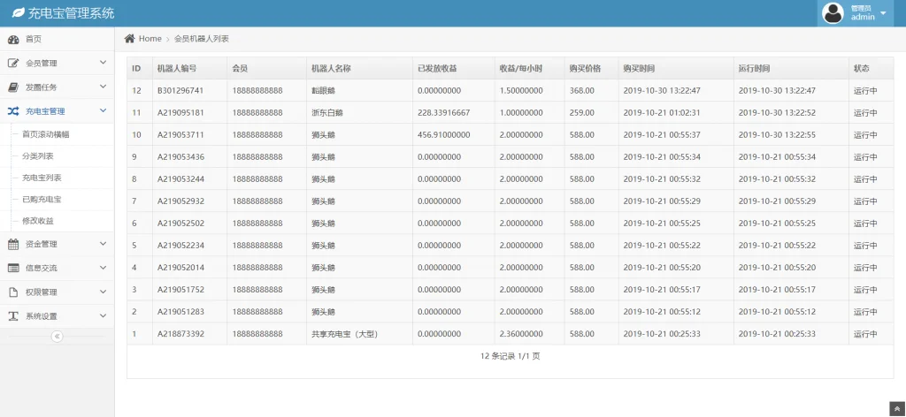
Task: Click the shuffle icon beside 充电宝管理
Action: pyautogui.click(x=13, y=110)
